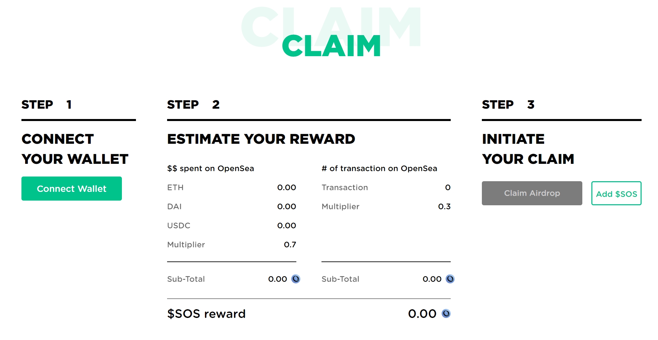Viewport: 658px width, 340px height.
Task: Click the "# of transaction on OpenSea" title
Action: click(379, 168)
